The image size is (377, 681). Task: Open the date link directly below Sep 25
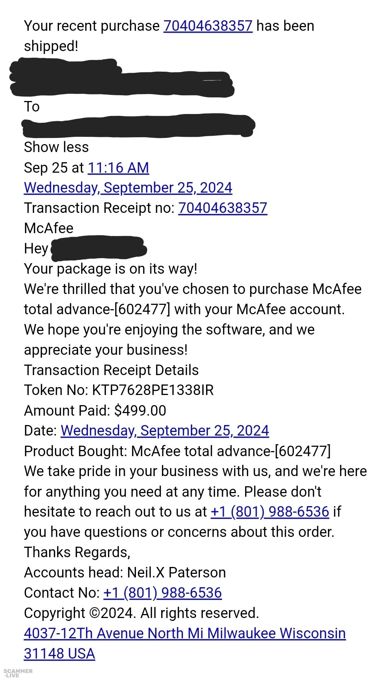[128, 188]
